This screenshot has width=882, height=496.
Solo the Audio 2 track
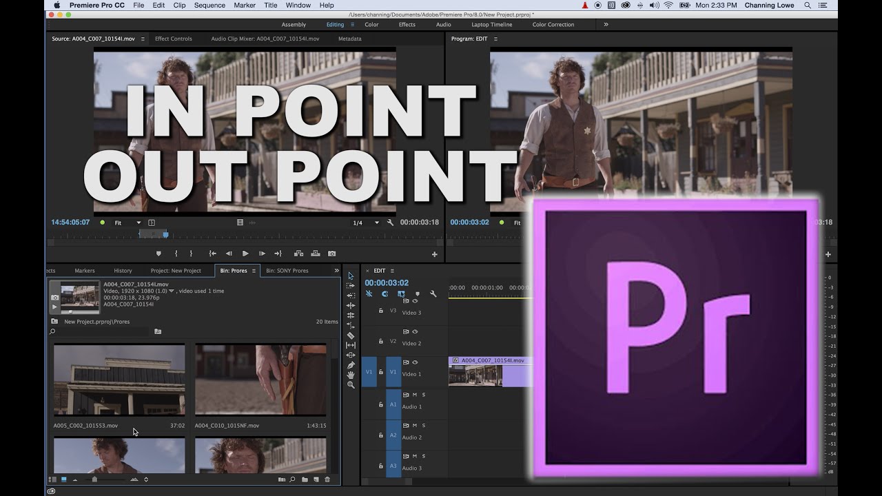click(424, 425)
